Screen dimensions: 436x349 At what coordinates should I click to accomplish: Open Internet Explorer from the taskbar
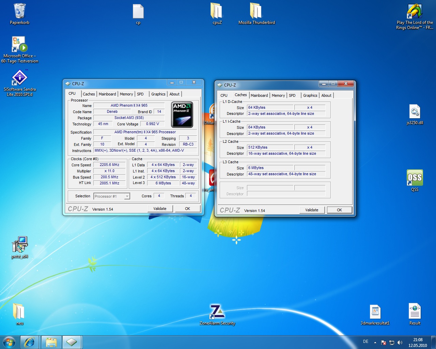pyautogui.click(x=30, y=342)
